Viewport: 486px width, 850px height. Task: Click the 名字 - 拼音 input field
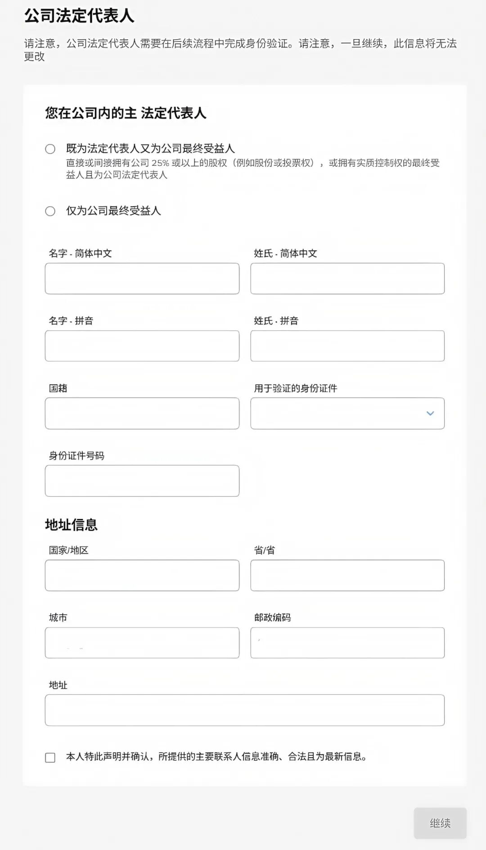(142, 345)
